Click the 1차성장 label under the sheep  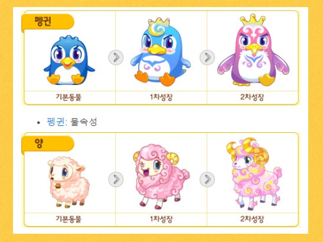[161, 219]
